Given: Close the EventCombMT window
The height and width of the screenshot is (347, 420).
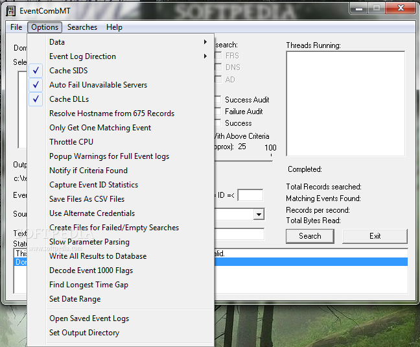Looking at the screenshot, I should pyautogui.click(x=401, y=8).
